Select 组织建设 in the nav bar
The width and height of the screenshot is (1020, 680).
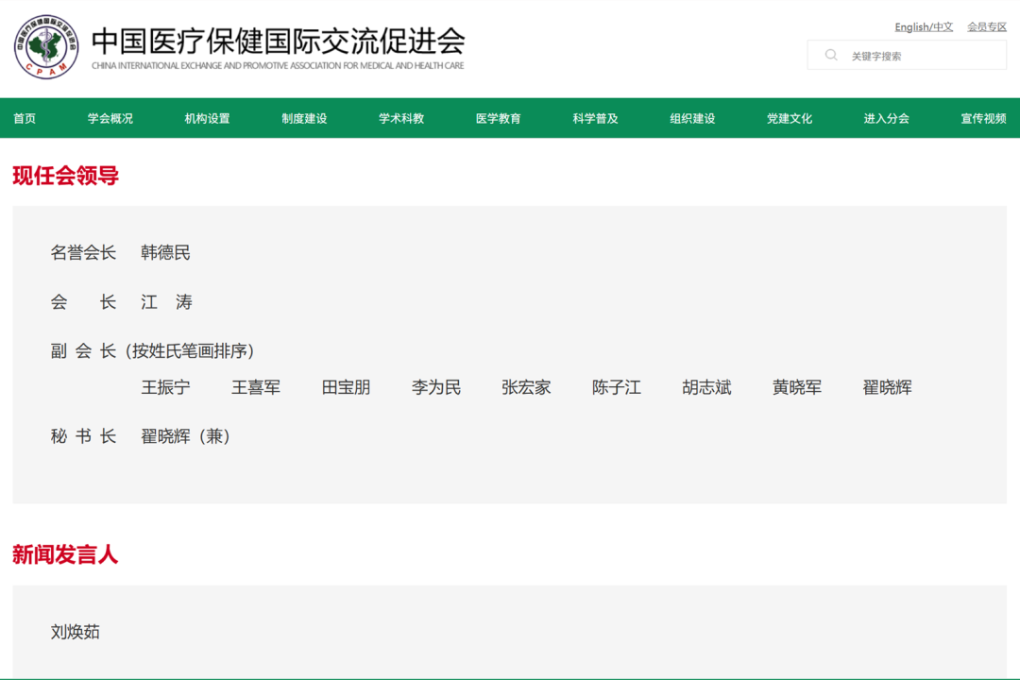692,118
